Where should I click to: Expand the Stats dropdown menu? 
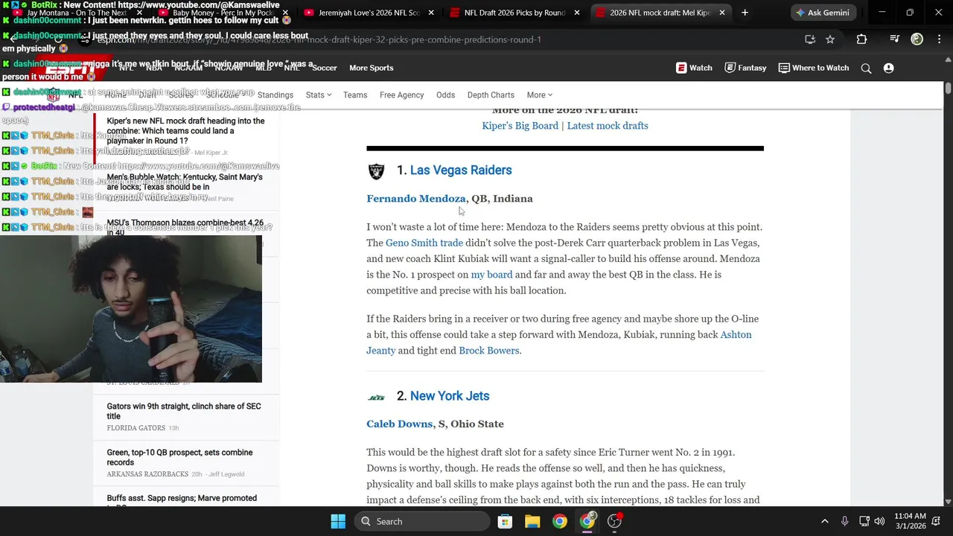[x=318, y=95]
